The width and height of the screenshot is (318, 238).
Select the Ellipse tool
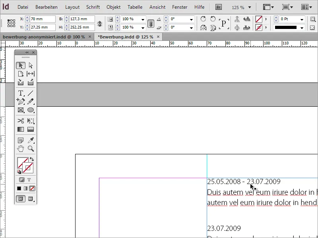tap(31, 110)
